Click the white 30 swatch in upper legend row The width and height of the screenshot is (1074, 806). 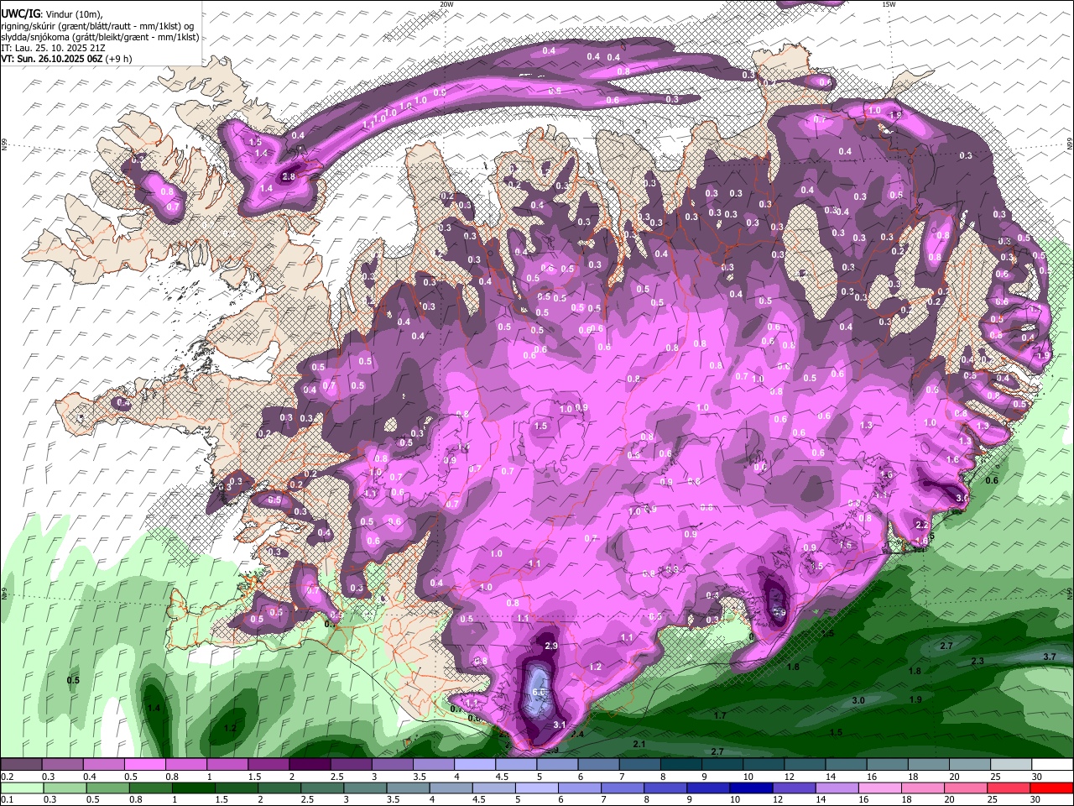tap(1053, 765)
